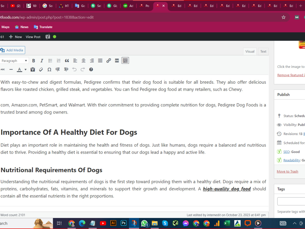Open a new browser tab
The width and height of the screenshot is (305, 229).
pos(300,6)
